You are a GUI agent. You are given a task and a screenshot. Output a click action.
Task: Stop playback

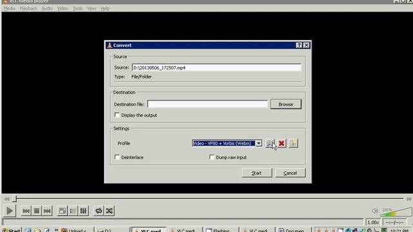tap(37, 211)
